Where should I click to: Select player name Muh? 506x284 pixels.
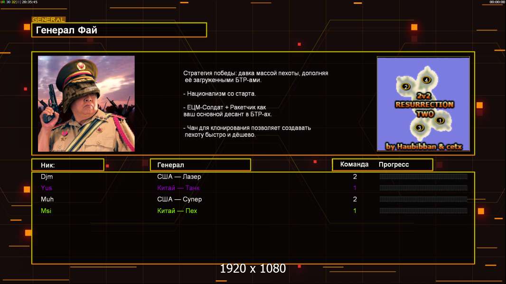click(x=47, y=199)
